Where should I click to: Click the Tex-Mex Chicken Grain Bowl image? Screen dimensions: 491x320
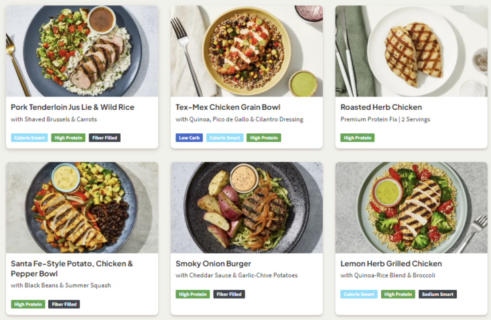tap(247, 52)
